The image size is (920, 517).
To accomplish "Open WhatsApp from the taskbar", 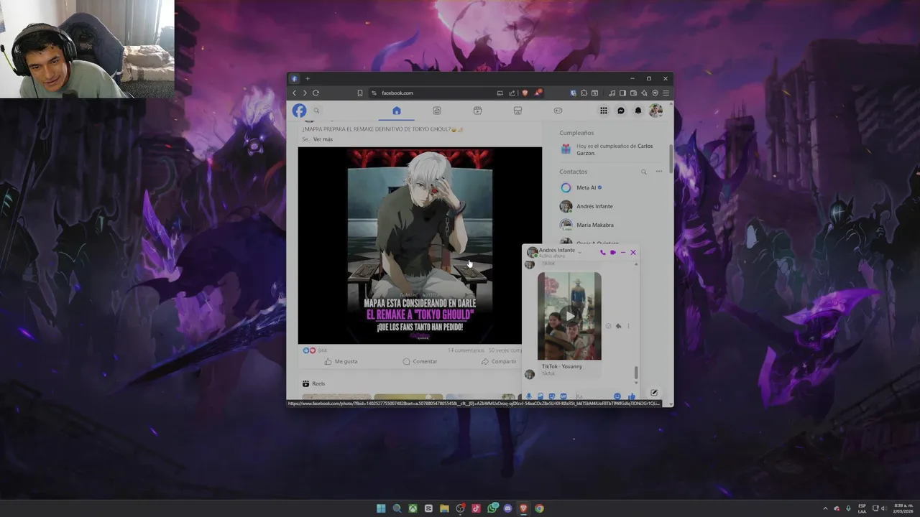I will coord(492,508).
